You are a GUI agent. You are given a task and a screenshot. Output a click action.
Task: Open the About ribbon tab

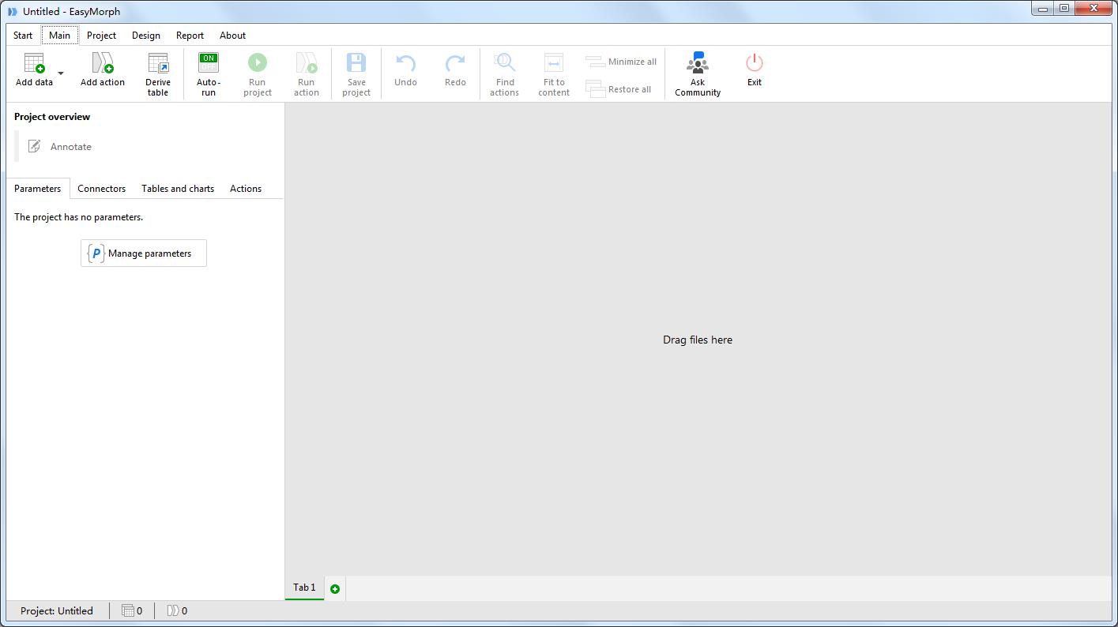click(x=232, y=36)
